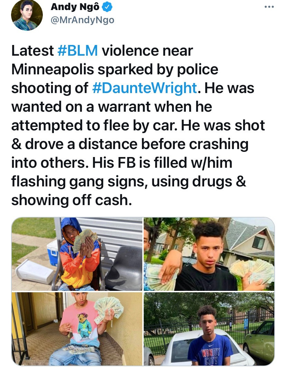
Task: Click the @MrAndyNgo handle
Action: click(x=83, y=20)
